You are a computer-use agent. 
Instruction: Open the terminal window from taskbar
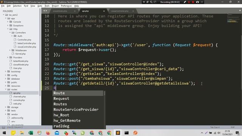coord(127,133)
